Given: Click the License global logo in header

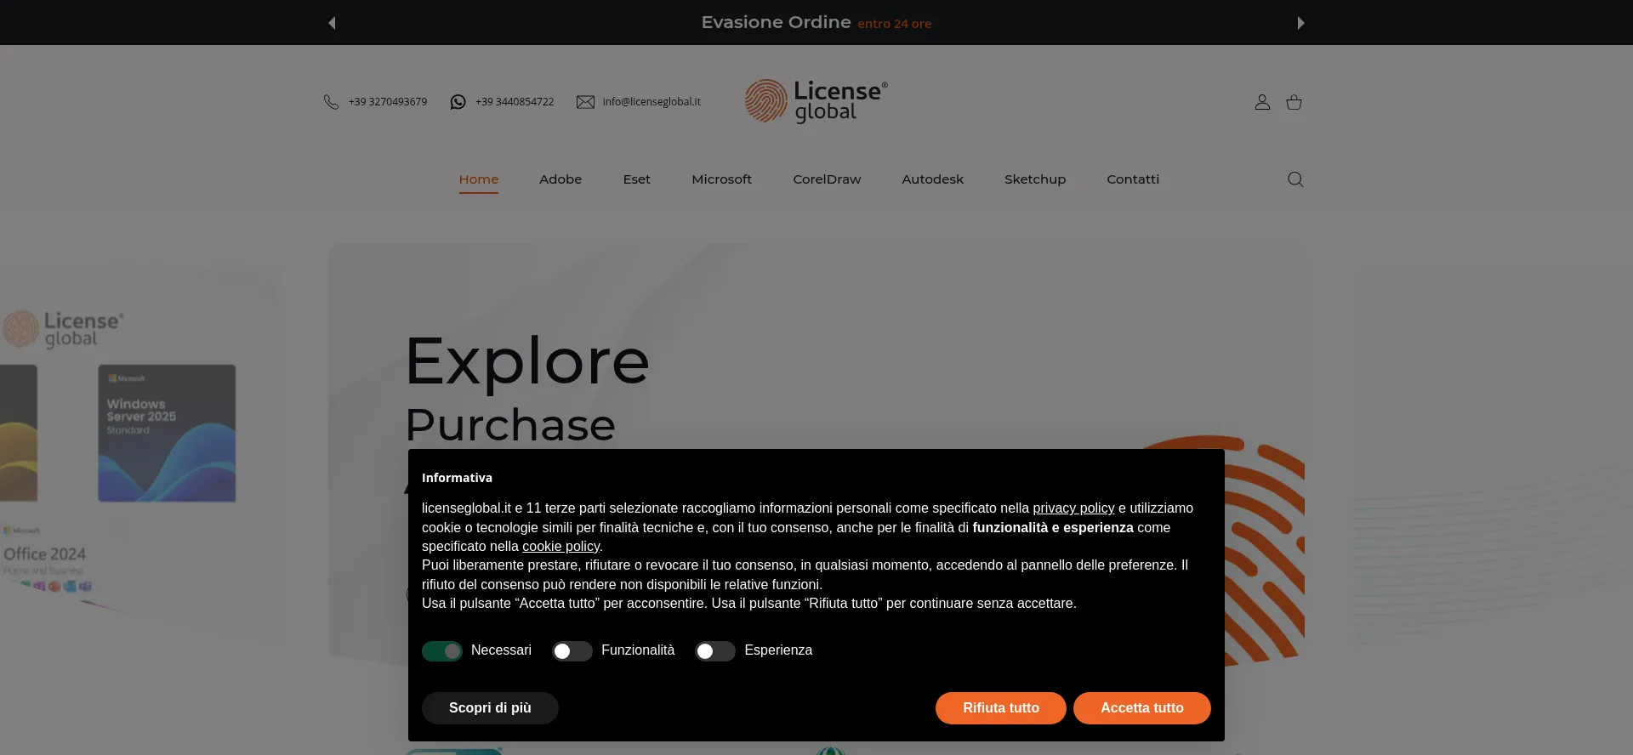Looking at the screenshot, I should 816,101.
